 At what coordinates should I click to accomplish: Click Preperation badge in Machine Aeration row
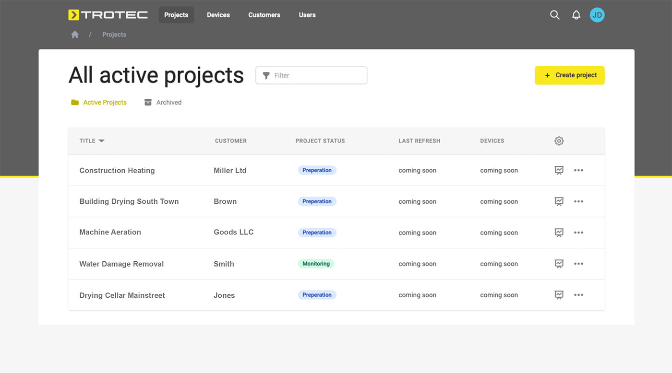[x=317, y=233]
